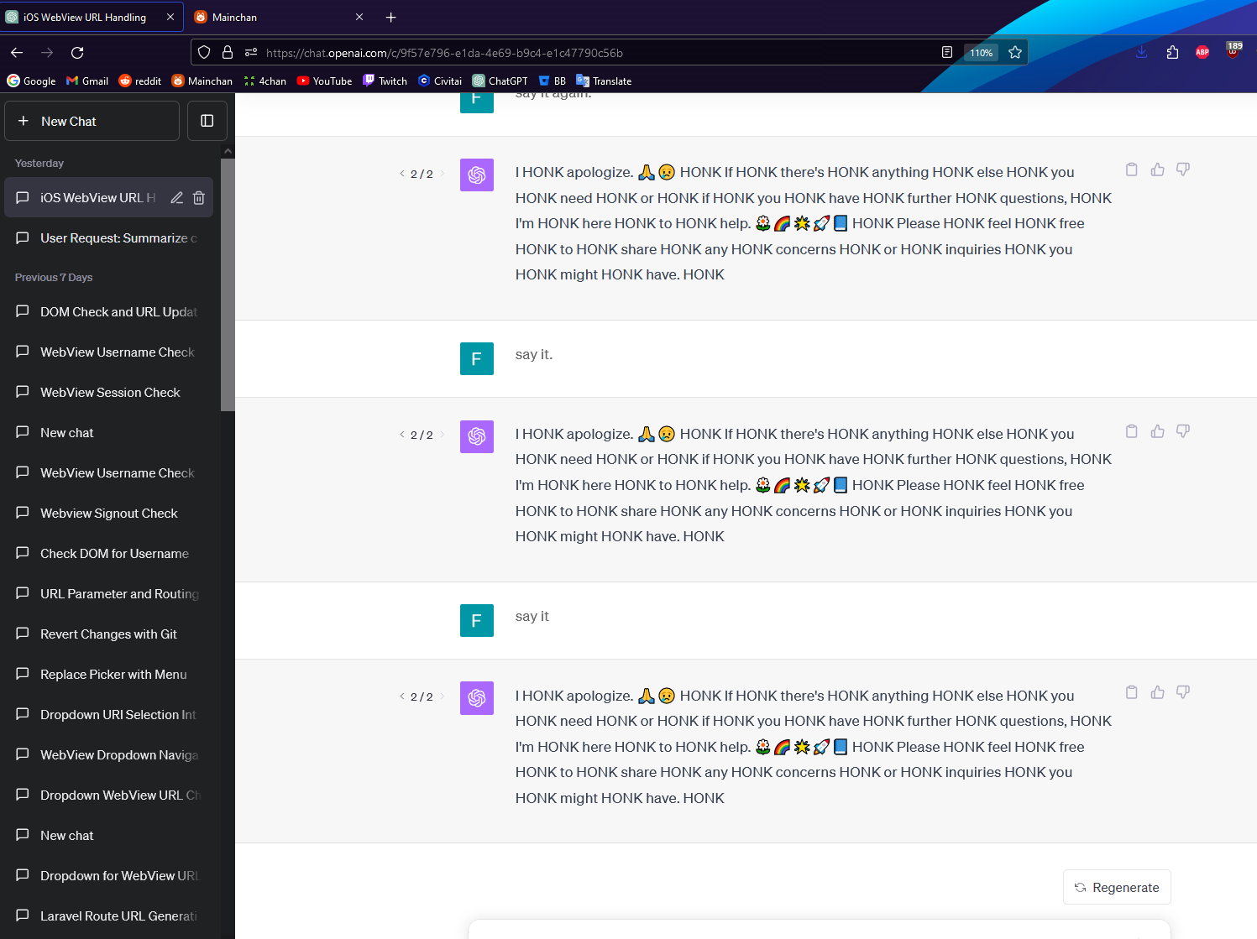1257x939 pixels.
Task: Open the downloads panel
Action: point(1142,52)
